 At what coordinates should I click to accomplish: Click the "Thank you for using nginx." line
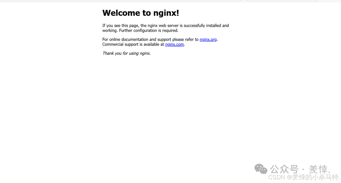[x=127, y=53]
